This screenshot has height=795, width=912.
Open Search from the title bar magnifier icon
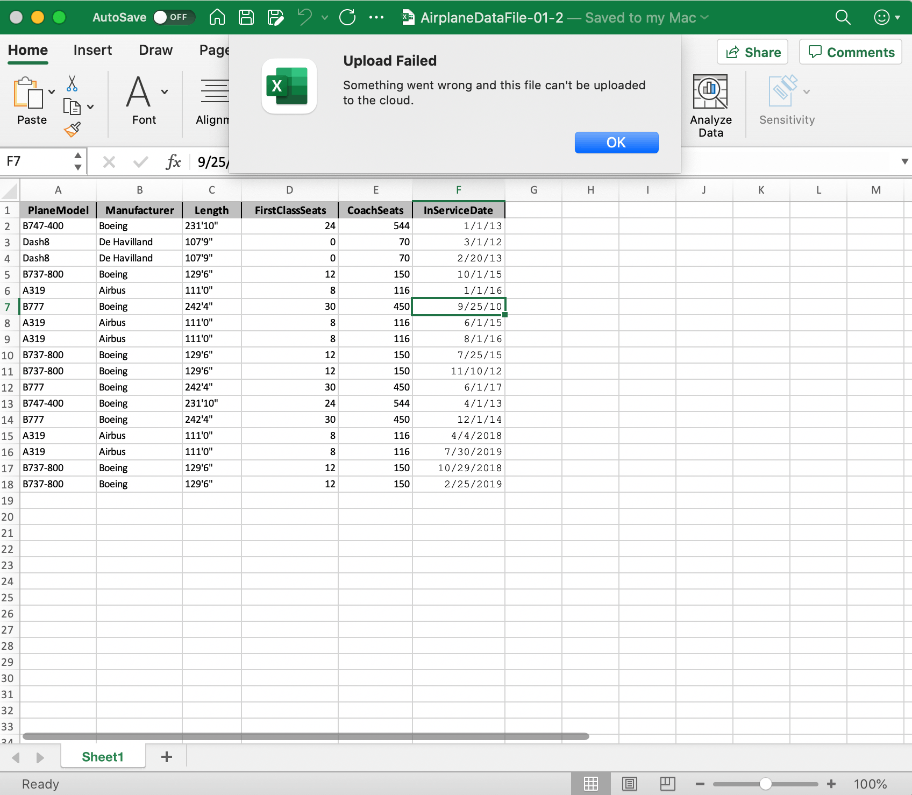(842, 17)
